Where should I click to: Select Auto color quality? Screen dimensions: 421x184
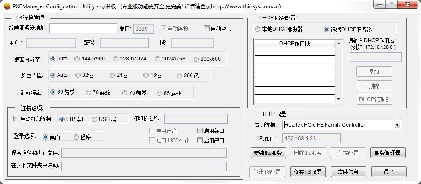[53, 75]
